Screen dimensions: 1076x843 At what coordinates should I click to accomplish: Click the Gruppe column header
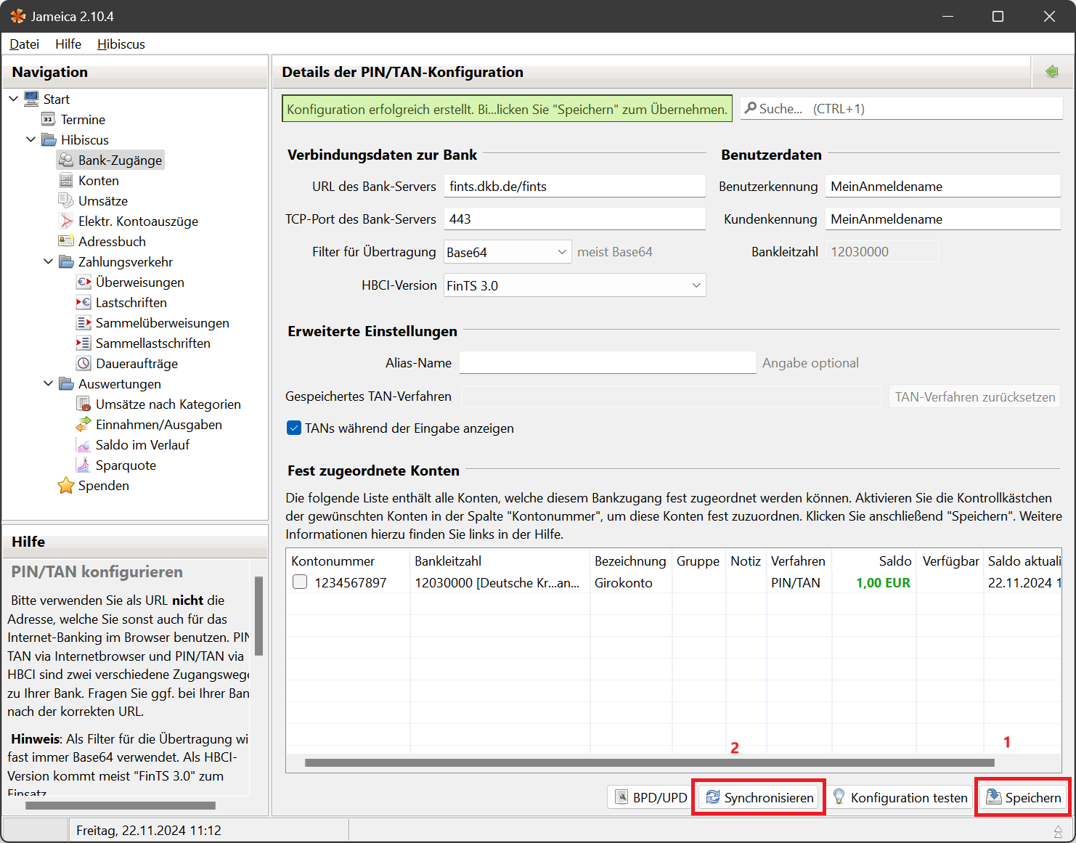pos(698,561)
